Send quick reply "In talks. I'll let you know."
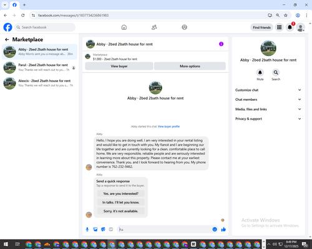312x249 pixels. pyautogui.click(x=121, y=202)
